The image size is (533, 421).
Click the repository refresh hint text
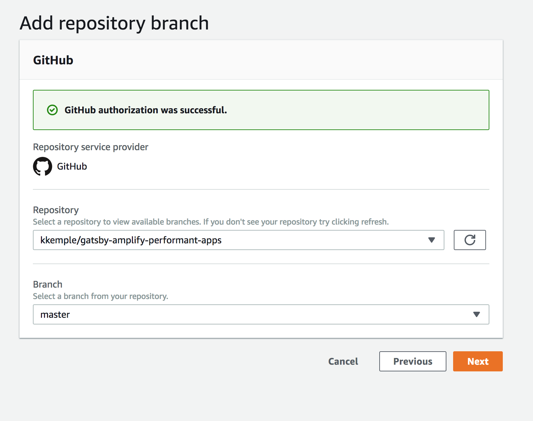pyautogui.click(x=211, y=222)
